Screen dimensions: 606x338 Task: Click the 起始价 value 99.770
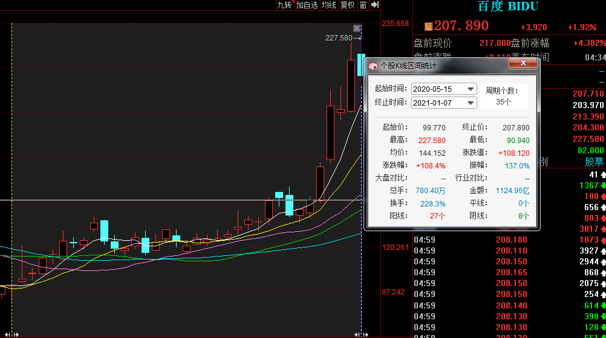click(x=434, y=128)
